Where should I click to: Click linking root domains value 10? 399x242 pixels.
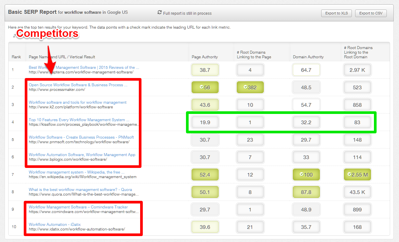click(x=250, y=105)
